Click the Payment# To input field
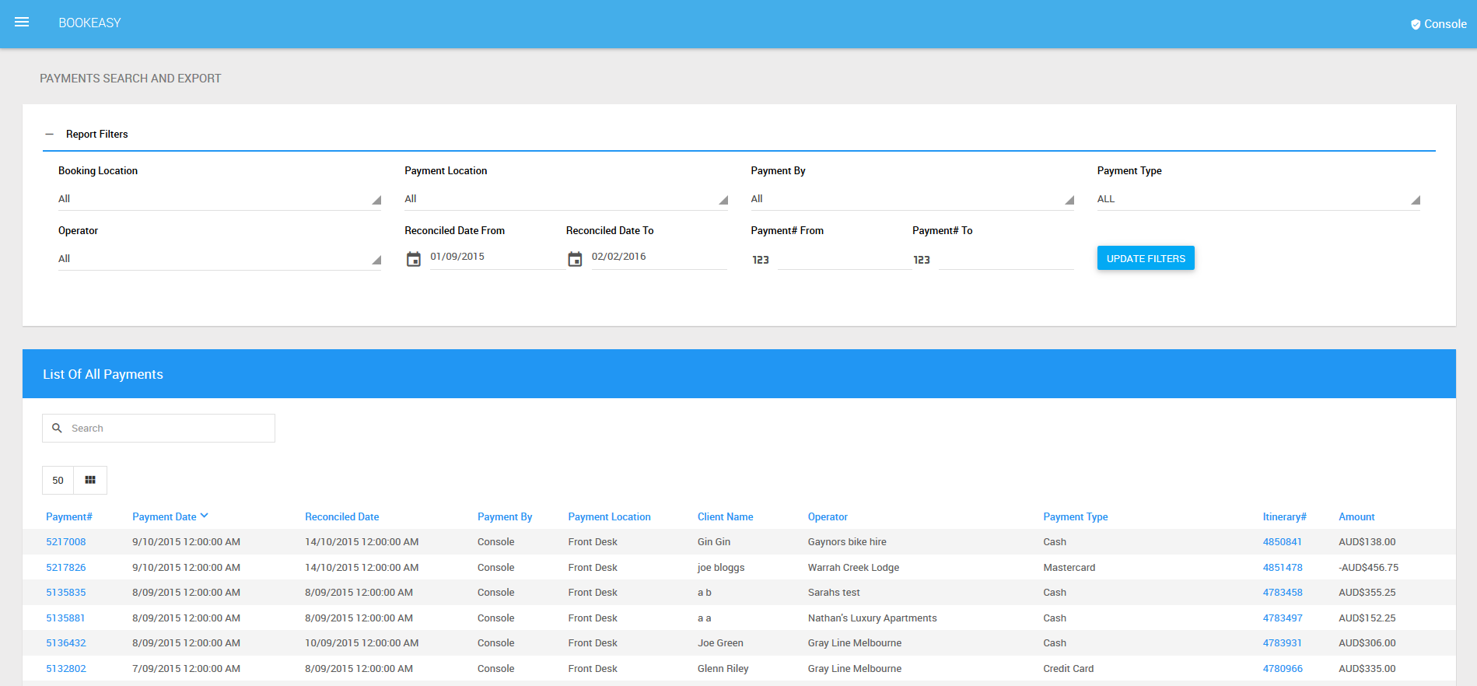 pyautogui.click(x=1006, y=258)
